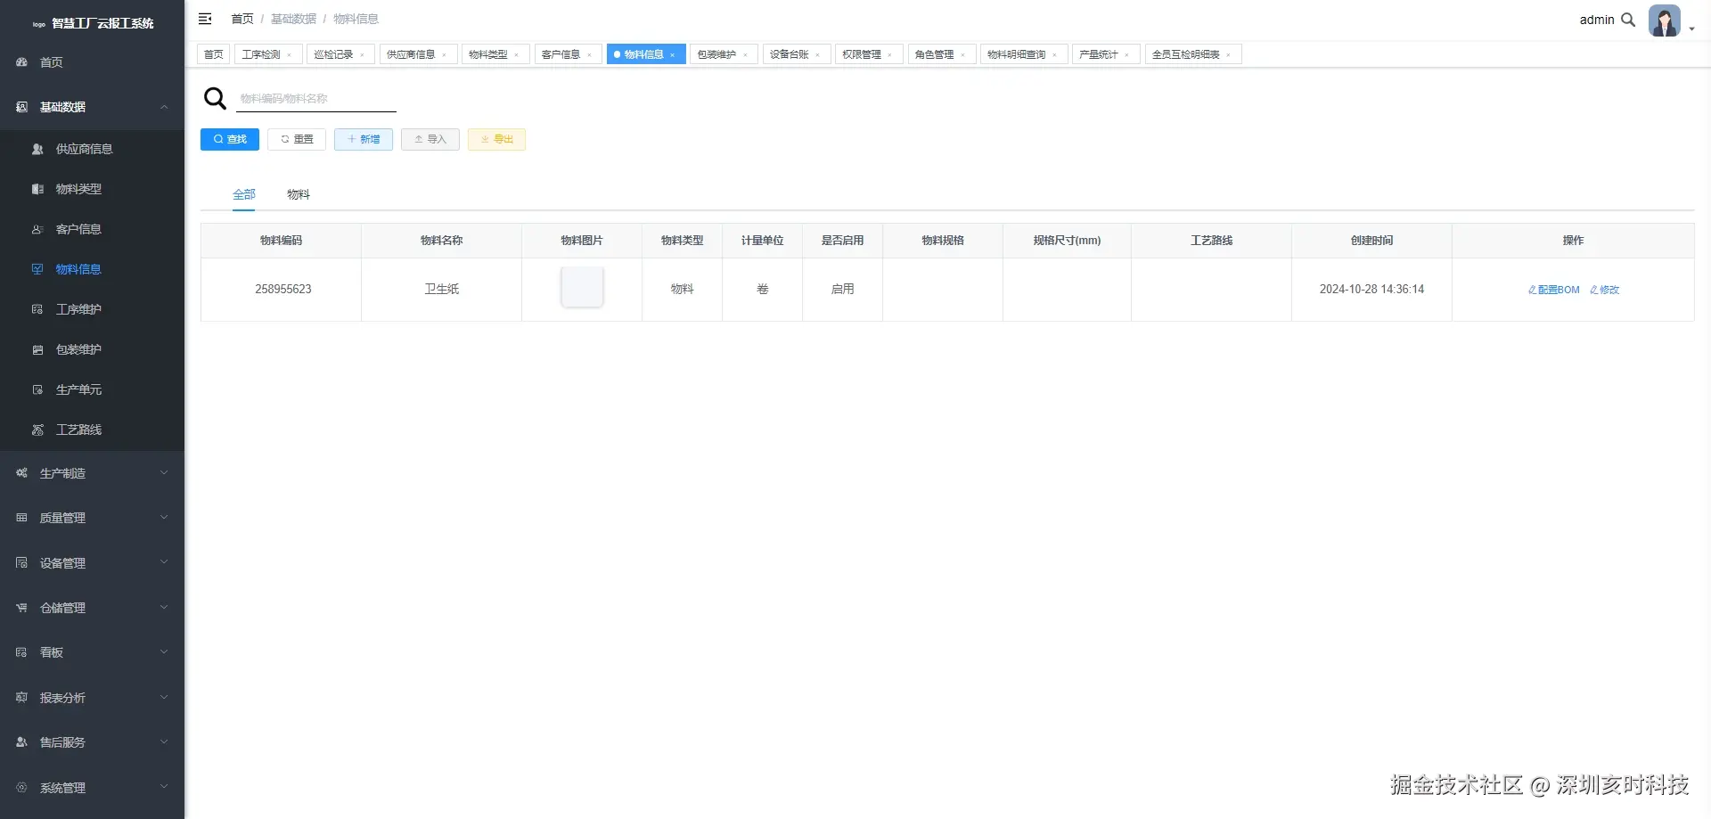Close the 产量统计 tab with its ×
Screen dimensions: 1711x819
point(1126,55)
